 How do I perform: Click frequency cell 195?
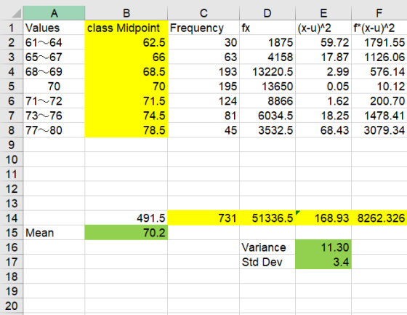[203, 87]
